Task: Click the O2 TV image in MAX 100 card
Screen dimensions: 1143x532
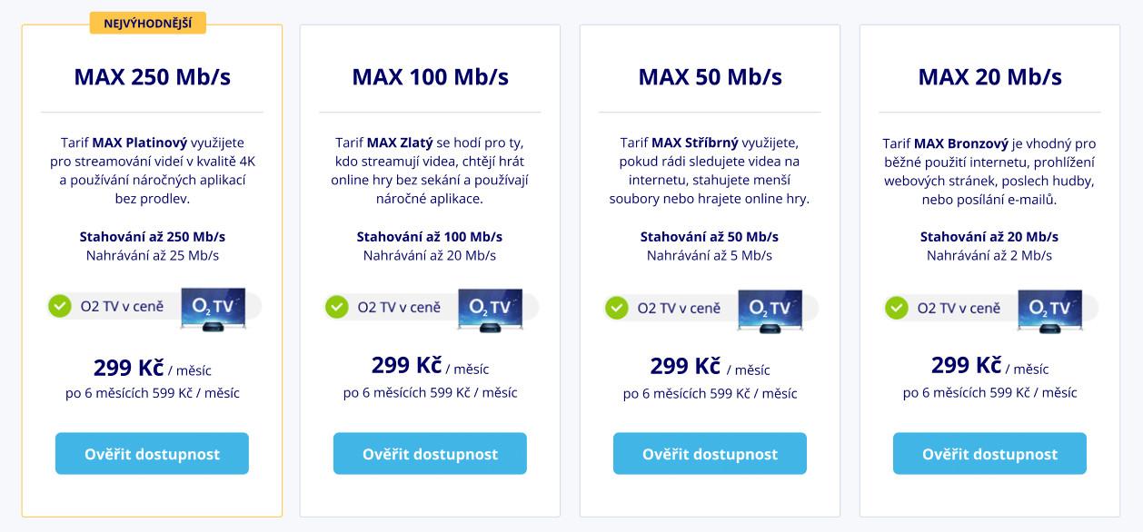Action: pos(490,311)
